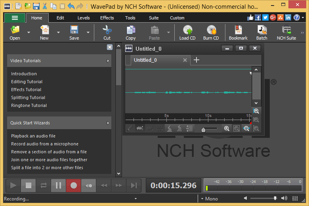
Task: Click the quick-access copy icon in the title bar
Action: [53, 6]
